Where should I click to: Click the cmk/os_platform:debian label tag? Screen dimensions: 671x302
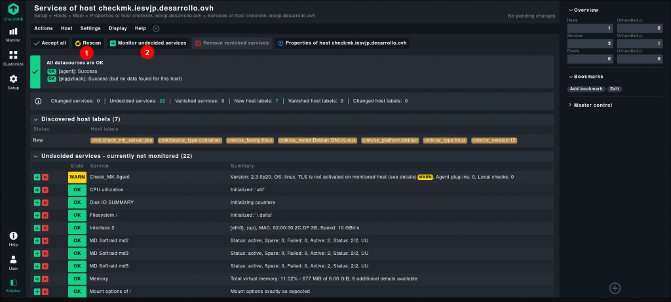[390, 140]
